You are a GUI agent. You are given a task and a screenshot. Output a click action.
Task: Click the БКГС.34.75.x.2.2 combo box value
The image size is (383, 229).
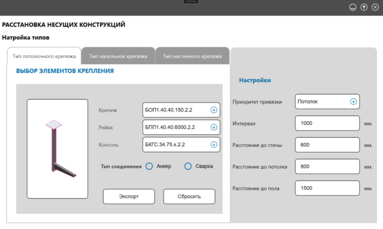(165, 145)
